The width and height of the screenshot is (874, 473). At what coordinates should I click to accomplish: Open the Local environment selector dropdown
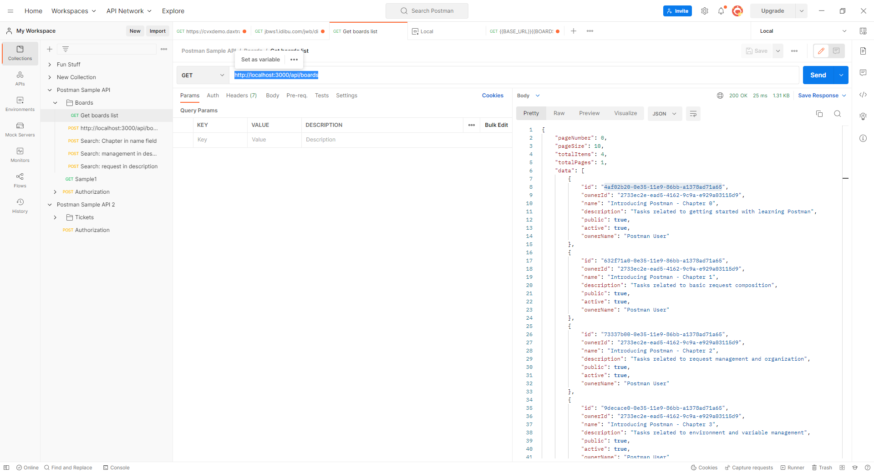(x=802, y=31)
